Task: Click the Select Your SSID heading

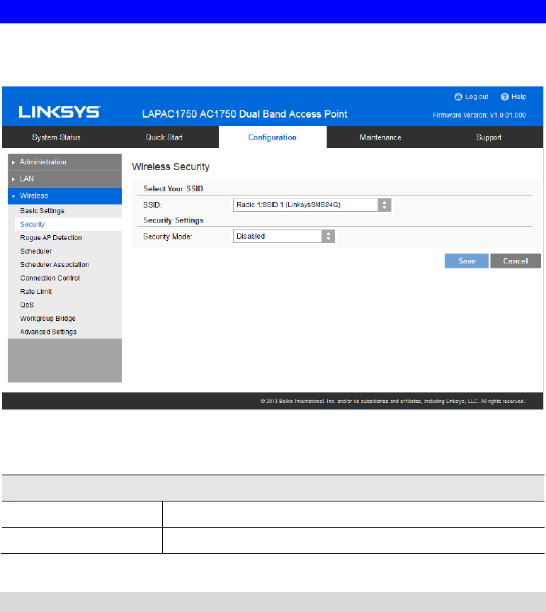Action: (174, 188)
